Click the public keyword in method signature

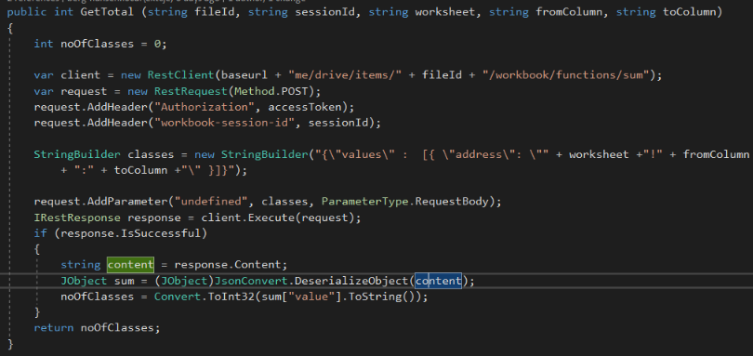(x=27, y=11)
